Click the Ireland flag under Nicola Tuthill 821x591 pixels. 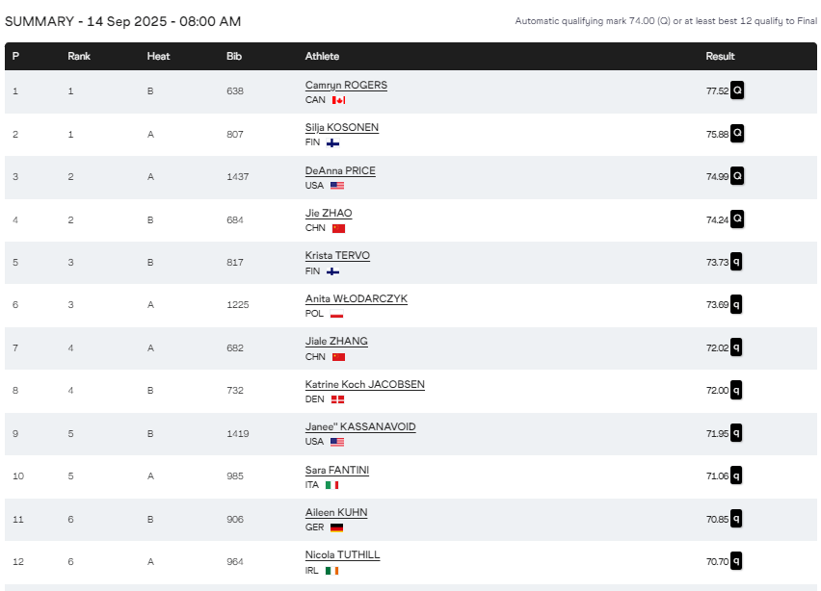point(331,571)
